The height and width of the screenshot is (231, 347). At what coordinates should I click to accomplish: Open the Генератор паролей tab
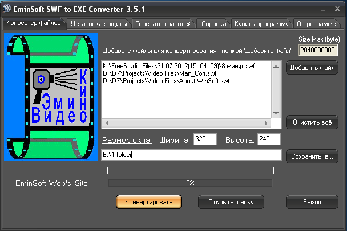point(163,24)
